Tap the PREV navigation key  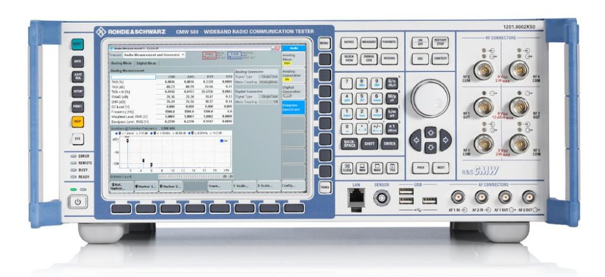[x=420, y=168]
